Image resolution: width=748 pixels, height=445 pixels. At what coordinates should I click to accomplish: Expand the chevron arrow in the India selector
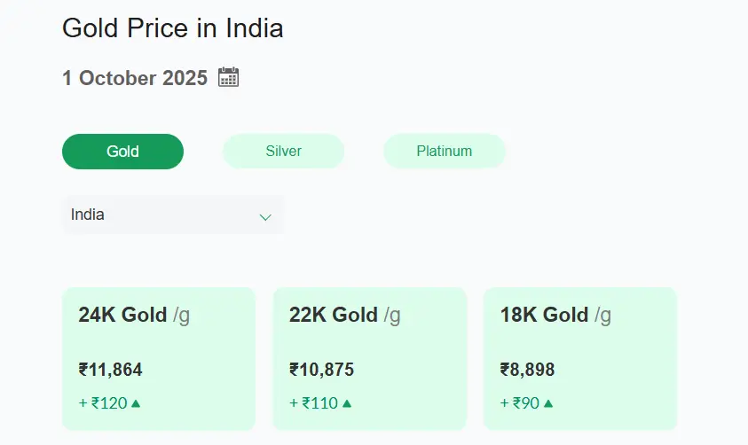click(x=264, y=217)
